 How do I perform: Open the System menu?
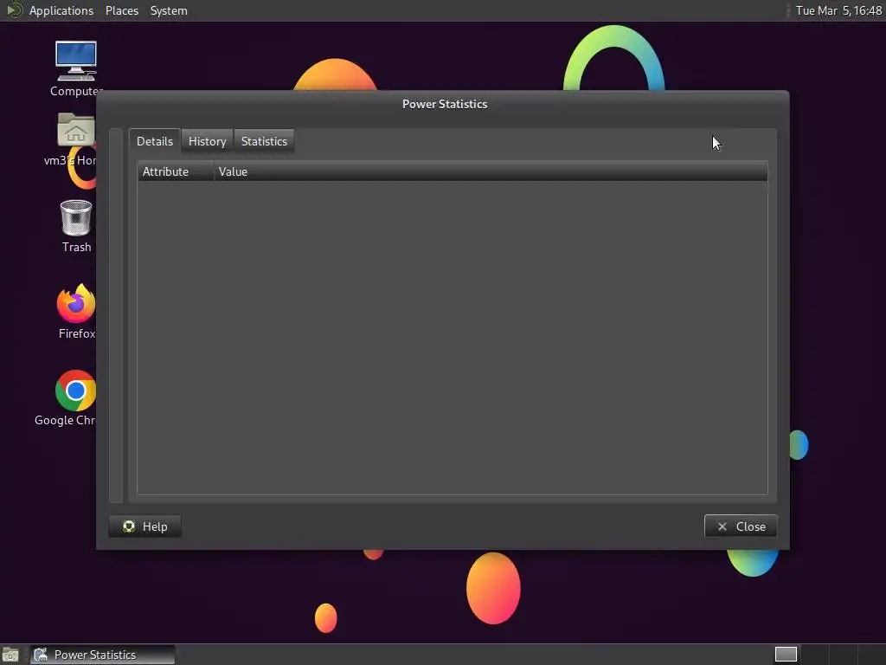tap(169, 10)
